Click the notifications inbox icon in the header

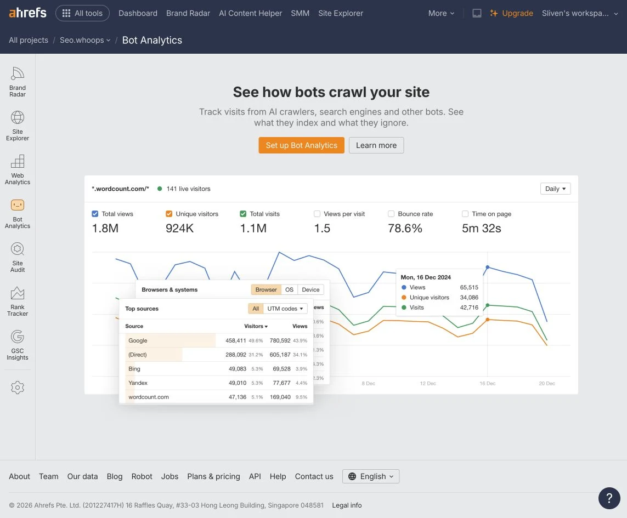pyautogui.click(x=477, y=13)
